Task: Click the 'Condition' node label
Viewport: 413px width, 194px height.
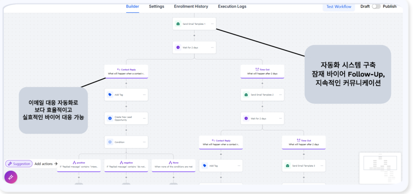Action: [x=120, y=142]
